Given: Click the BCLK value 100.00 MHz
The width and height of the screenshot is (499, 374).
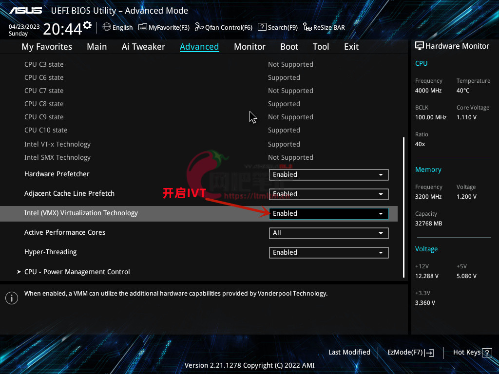Looking at the screenshot, I should (431, 117).
